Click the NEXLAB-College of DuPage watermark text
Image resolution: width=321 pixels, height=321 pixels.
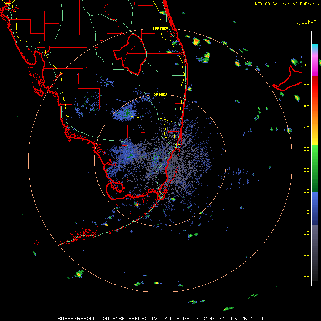point(287,4)
